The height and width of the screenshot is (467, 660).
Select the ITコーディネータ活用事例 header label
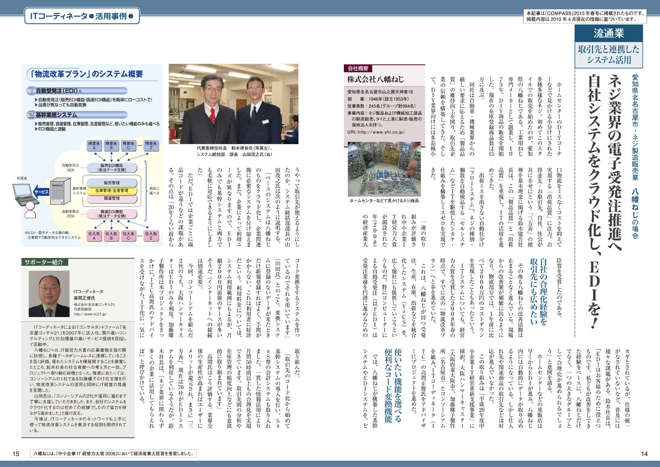click(x=82, y=16)
